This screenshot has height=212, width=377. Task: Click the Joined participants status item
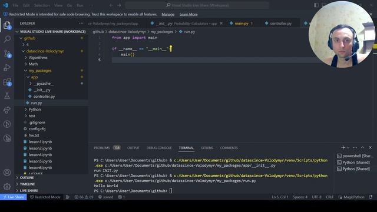[x=105, y=197]
